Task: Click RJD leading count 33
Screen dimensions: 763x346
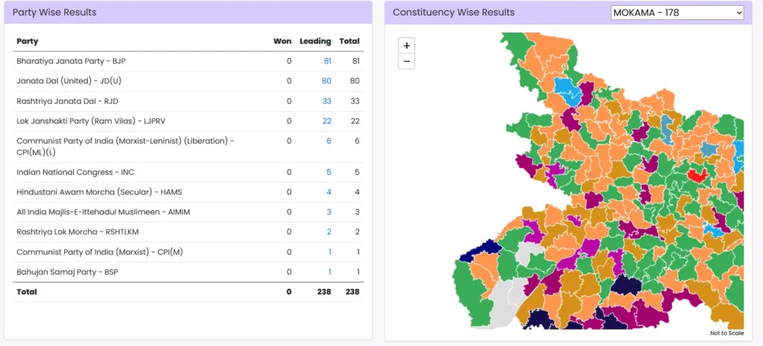Action: click(x=326, y=101)
